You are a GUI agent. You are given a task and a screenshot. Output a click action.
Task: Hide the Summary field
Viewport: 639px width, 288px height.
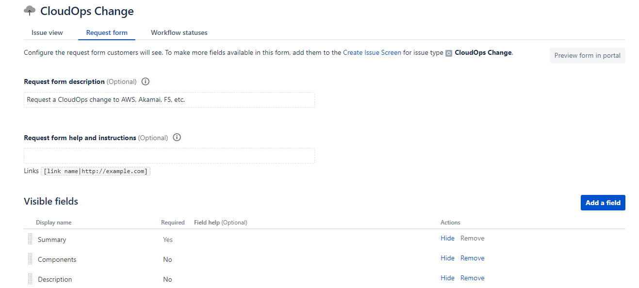coord(447,238)
